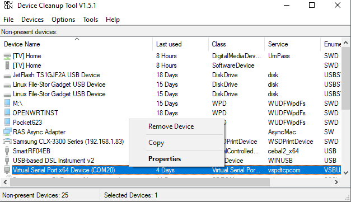Screen dimensions: 351x202
Task: Click the device icon beside OPENWRTINST
Action: 7,112
